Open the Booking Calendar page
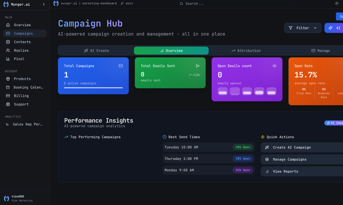 click(28, 87)
